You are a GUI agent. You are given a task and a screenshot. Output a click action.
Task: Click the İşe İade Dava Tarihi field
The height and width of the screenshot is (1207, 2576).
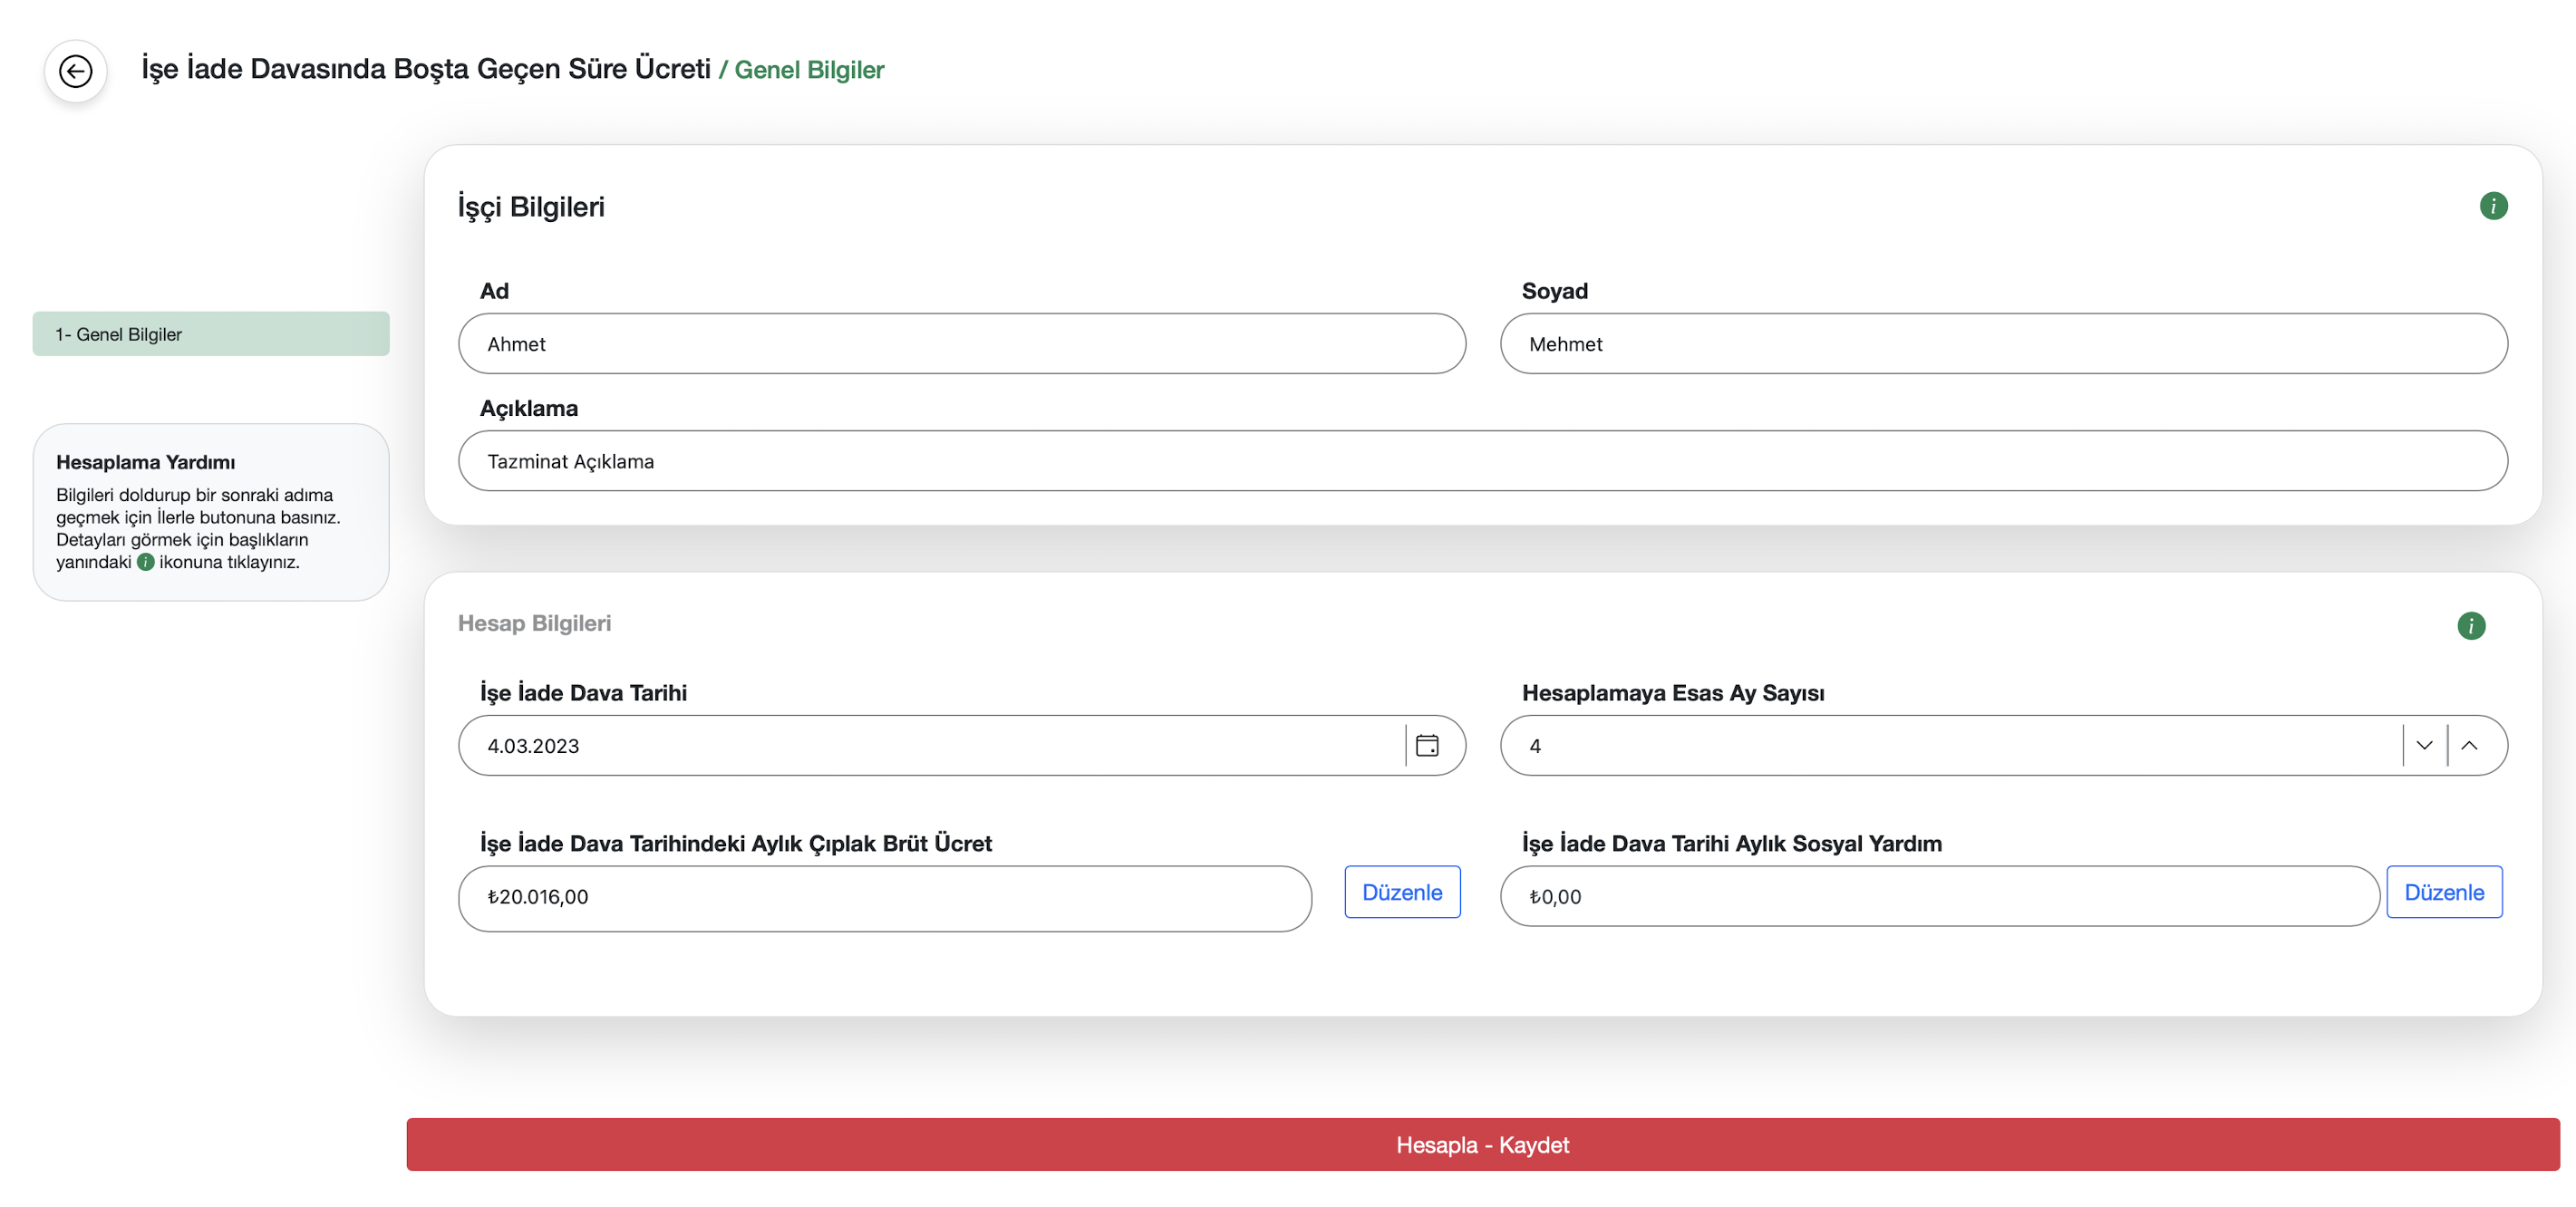[x=930, y=746]
